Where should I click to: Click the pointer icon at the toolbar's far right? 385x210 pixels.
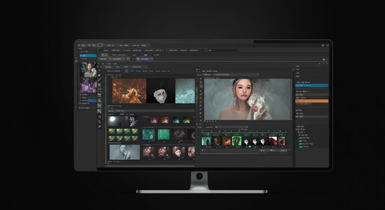click(x=324, y=59)
